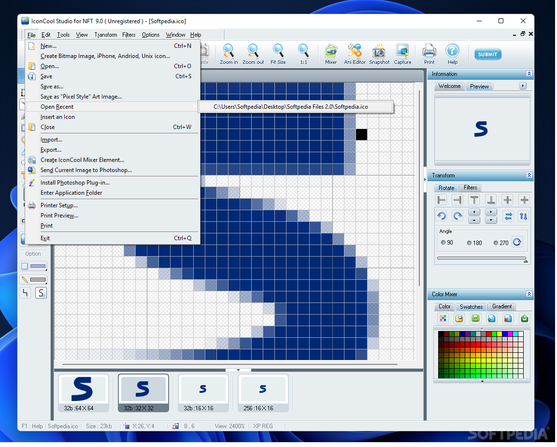Image resolution: width=557 pixels, height=447 pixels.
Task: Open the Filters menu in the menu bar
Action: coord(129,35)
